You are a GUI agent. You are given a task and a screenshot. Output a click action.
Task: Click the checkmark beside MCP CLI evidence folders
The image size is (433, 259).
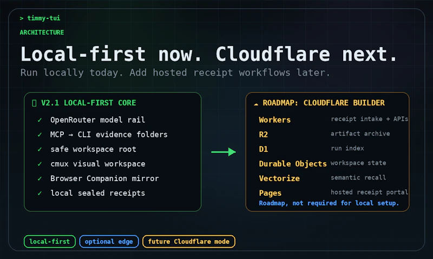point(40,135)
